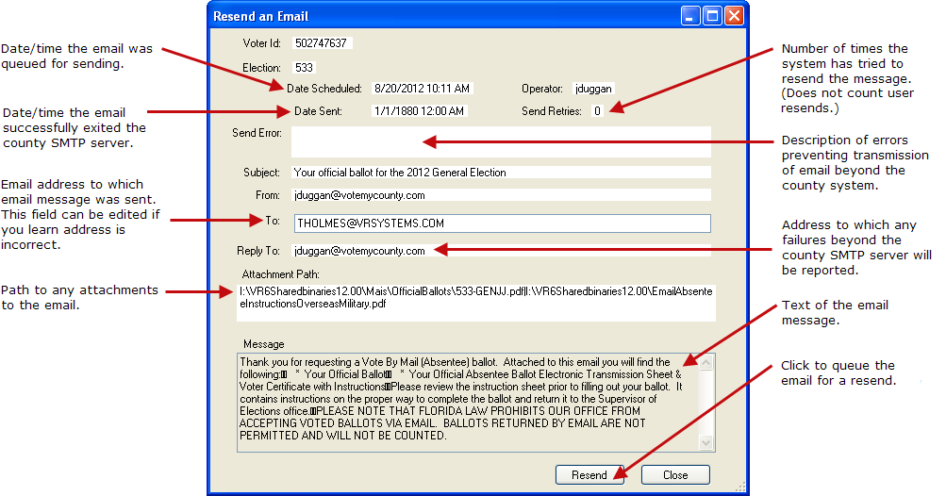Click the From address field
Viewport: 946px width, 496px height.
tap(500, 195)
